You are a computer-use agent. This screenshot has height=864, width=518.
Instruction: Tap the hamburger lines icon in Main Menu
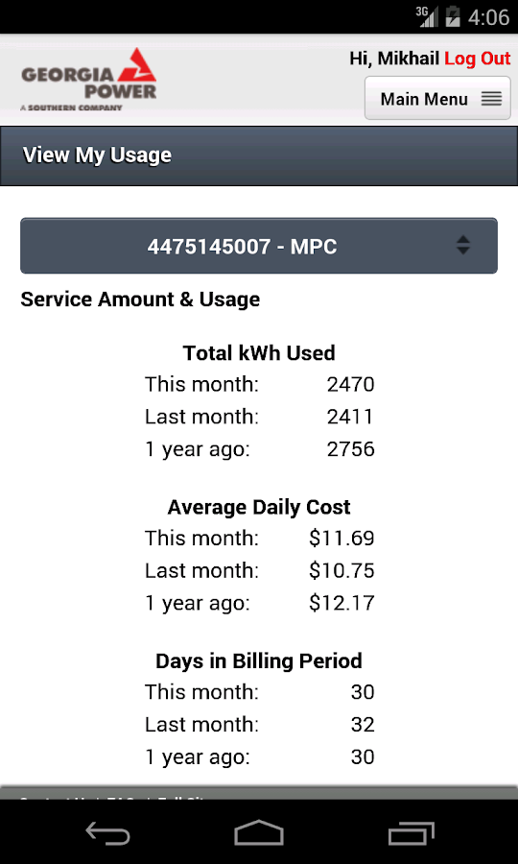tap(491, 99)
